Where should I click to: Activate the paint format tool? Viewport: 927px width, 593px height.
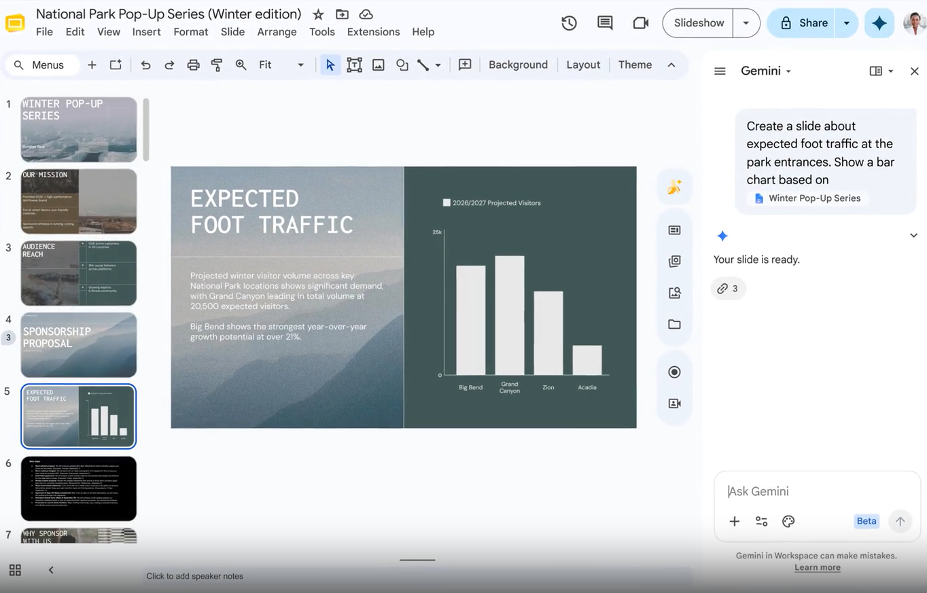217,65
